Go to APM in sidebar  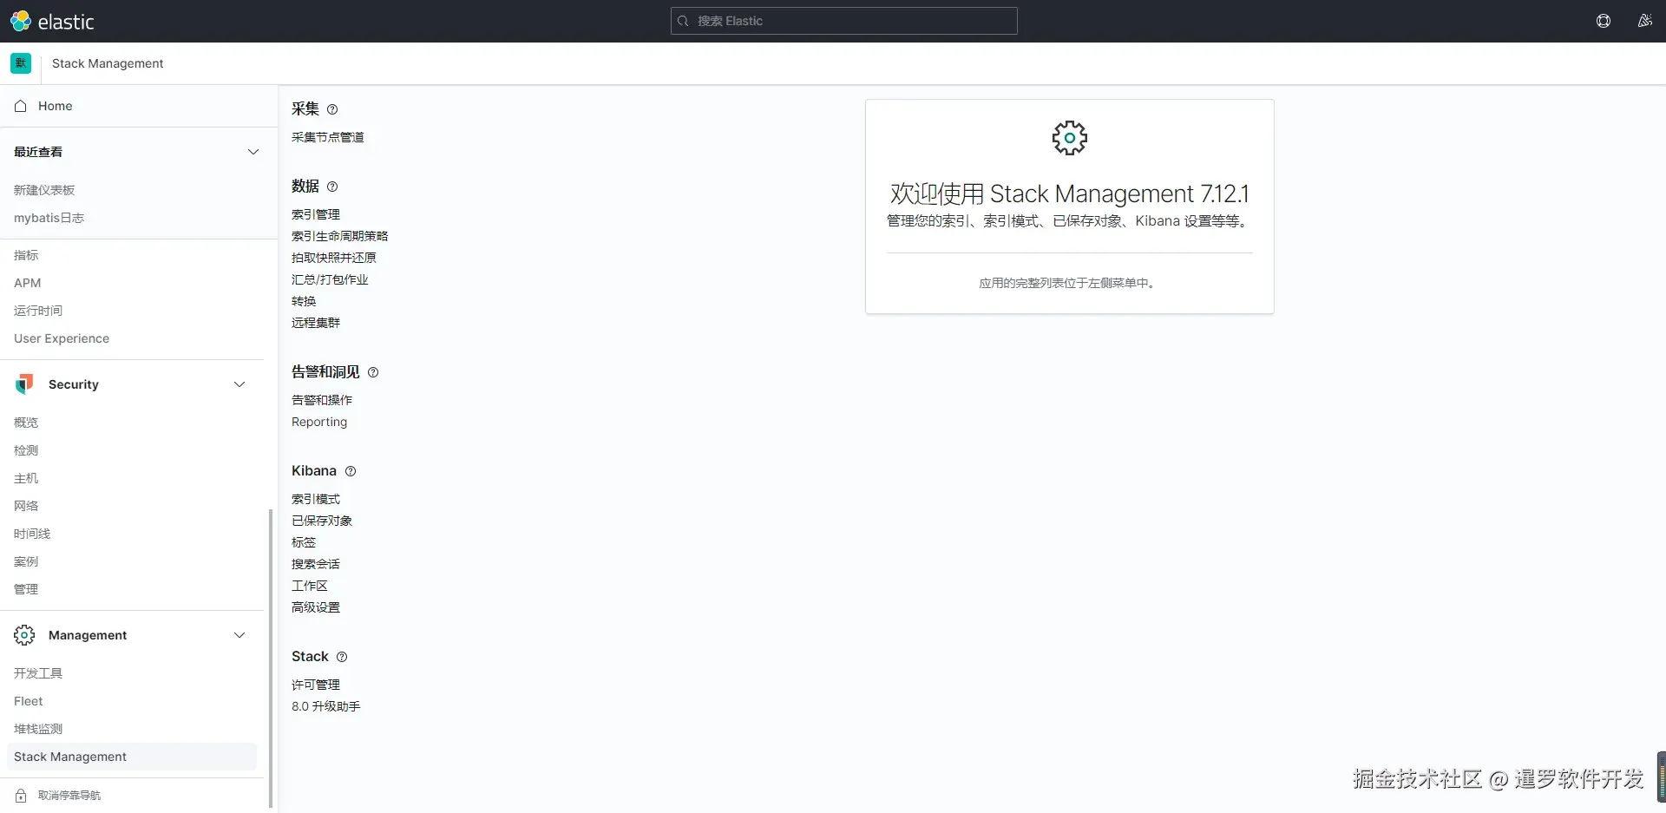28,283
